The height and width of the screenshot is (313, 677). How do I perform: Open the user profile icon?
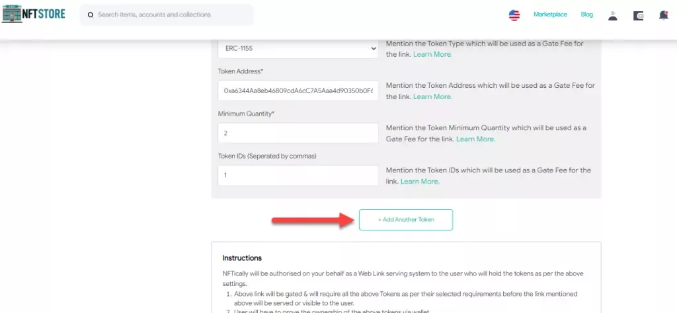[x=613, y=15]
